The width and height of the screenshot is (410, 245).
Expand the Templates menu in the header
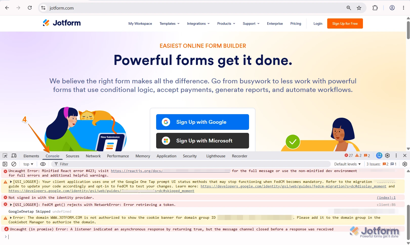(x=169, y=23)
